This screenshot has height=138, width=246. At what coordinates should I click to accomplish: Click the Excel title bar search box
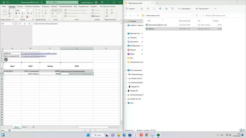(x=62, y=2)
